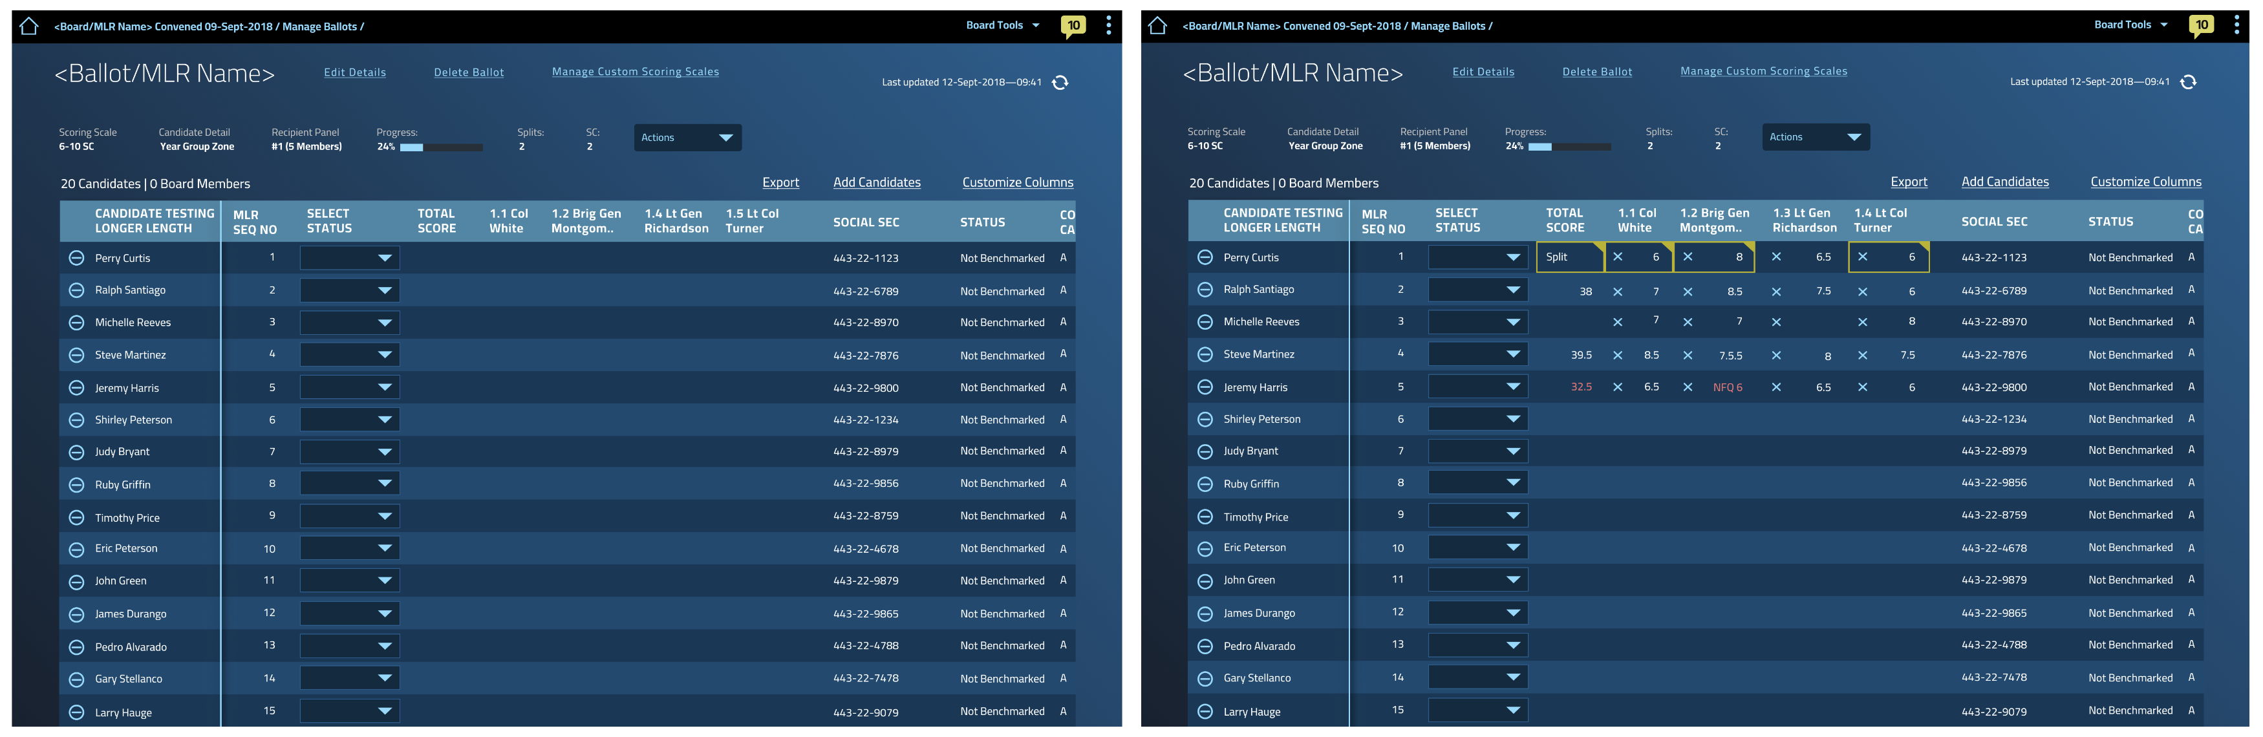The image size is (2263, 737).
Task: Open vertical dots menu in left screen
Action: [x=1109, y=25]
